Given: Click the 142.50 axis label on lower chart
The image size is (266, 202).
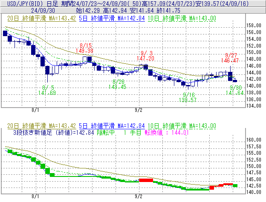Looking at the screenshot, I should coord(254,185).
